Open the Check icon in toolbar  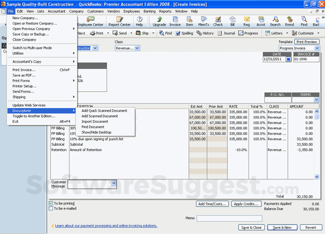click(218, 22)
